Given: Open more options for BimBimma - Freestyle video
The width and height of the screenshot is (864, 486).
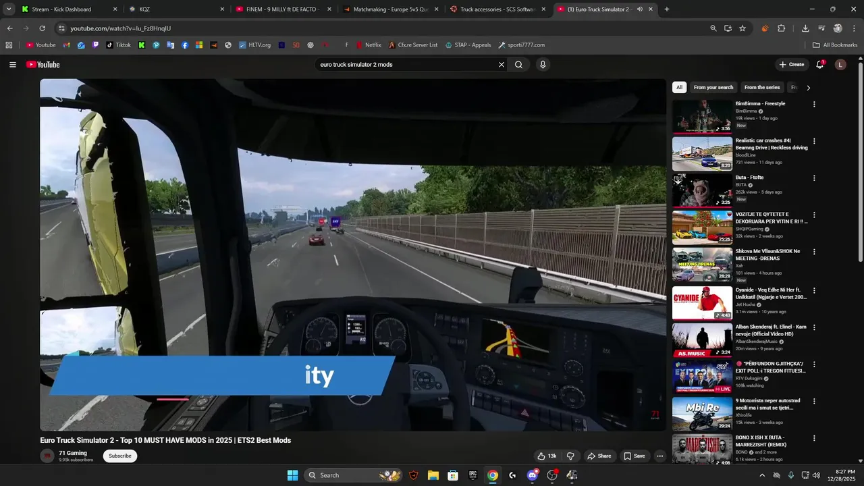Looking at the screenshot, I should 814,105.
